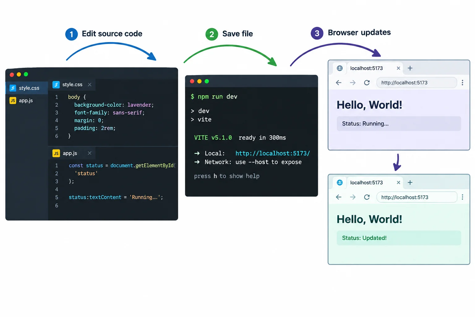
Task: Reload the page in the 'Status: Running...' browser
Action: [367, 83]
